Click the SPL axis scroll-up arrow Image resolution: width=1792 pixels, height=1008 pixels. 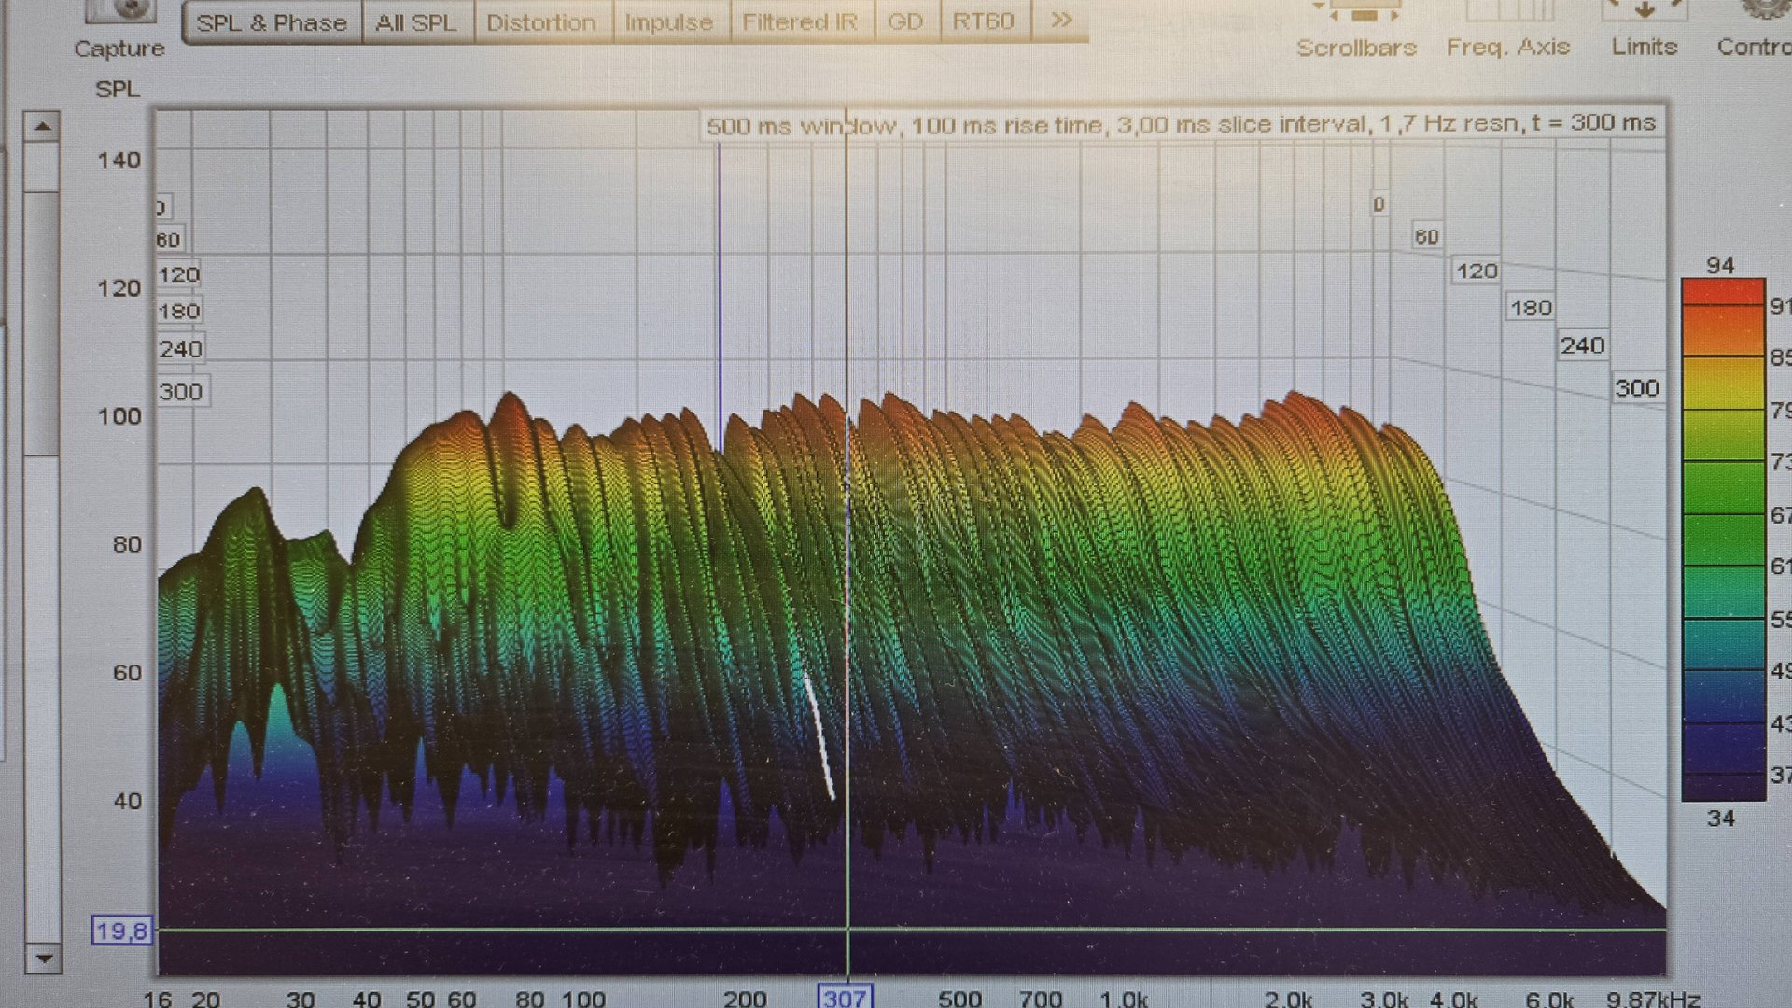point(42,126)
